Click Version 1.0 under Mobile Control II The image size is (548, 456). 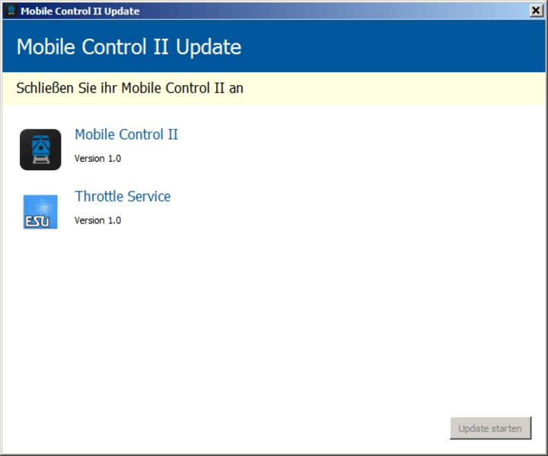point(98,158)
